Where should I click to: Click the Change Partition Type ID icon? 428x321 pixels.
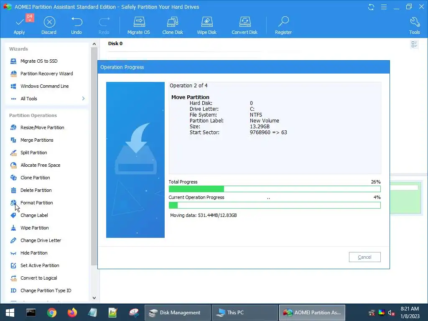click(x=13, y=290)
